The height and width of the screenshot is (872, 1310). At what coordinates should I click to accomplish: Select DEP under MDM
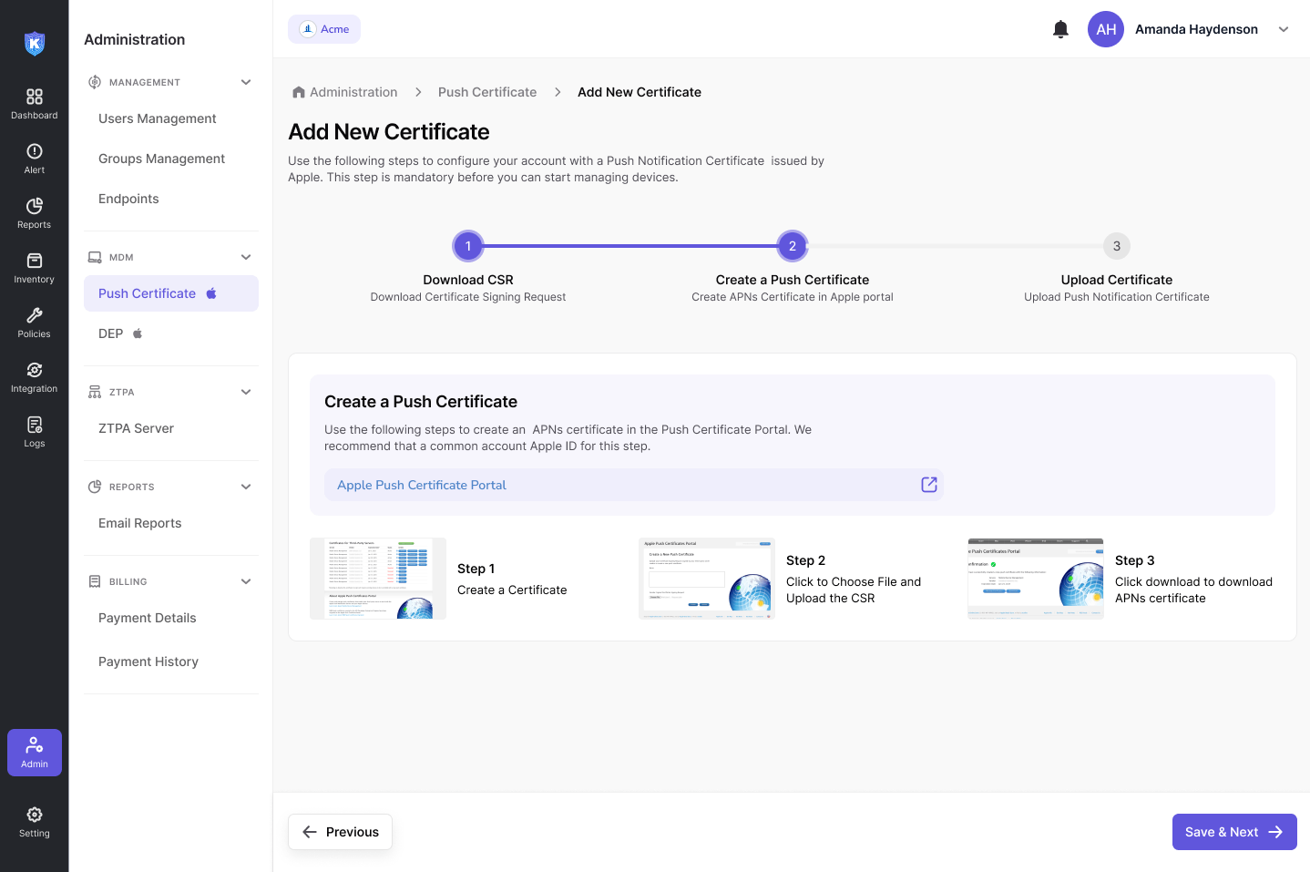click(111, 333)
